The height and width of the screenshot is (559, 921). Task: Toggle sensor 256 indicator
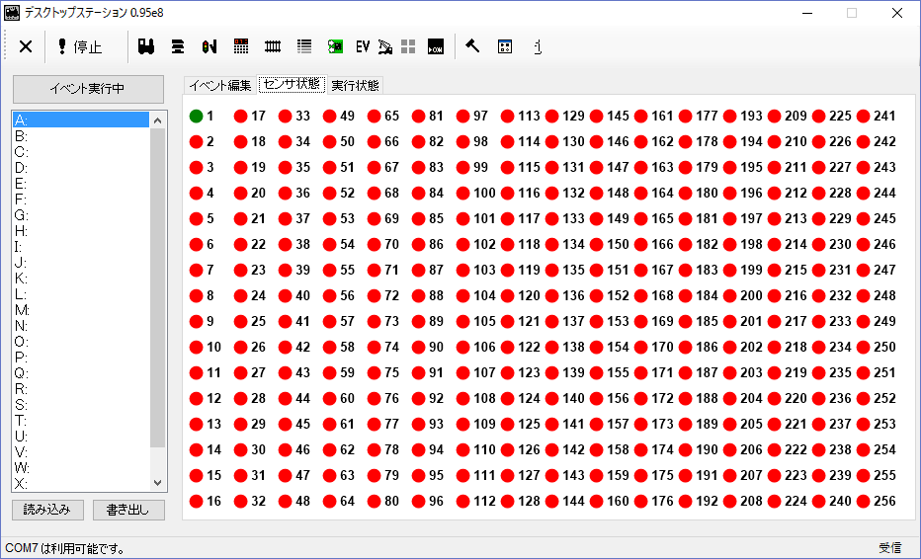click(863, 502)
